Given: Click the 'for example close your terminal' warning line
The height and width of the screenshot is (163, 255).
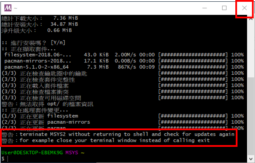Looking at the screenshot, I should 106,140.
